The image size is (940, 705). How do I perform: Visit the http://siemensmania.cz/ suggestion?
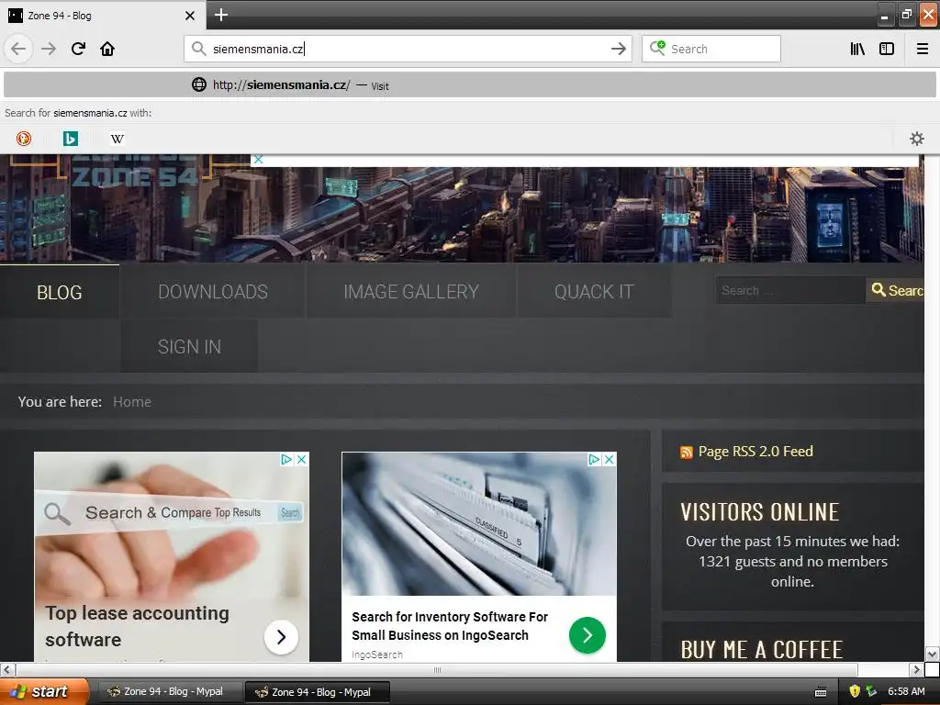point(469,85)
